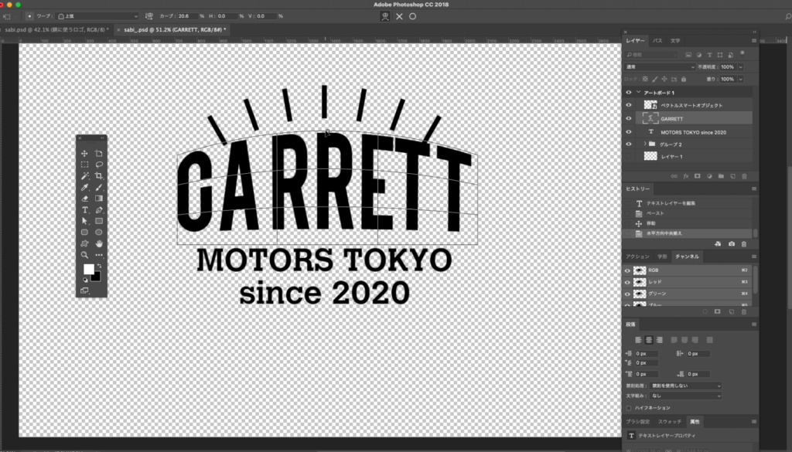
Task: Click the foreground white color swatch
Action: (88, 269)
